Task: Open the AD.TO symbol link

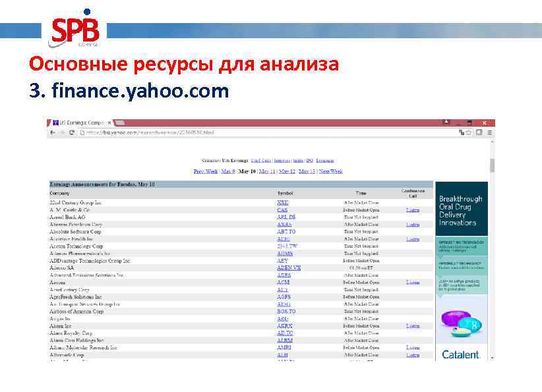Action: click(x=285, y=333)
